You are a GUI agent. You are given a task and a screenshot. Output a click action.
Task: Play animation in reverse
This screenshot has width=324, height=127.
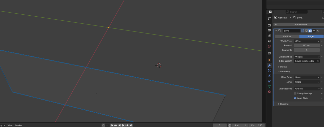pos(119,125)
